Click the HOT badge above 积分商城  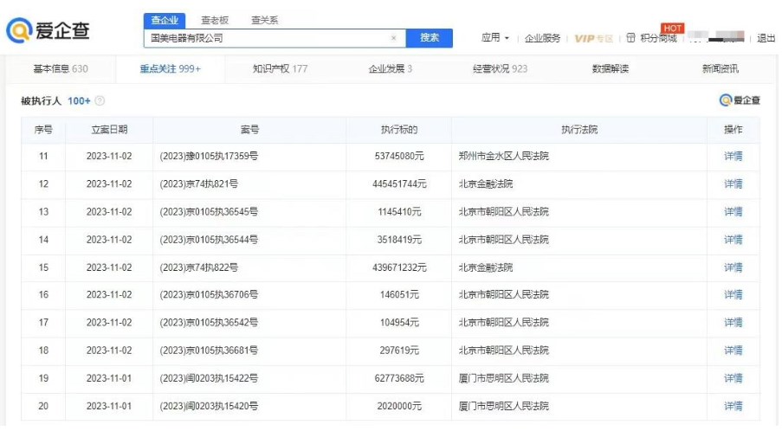[672, 28]
